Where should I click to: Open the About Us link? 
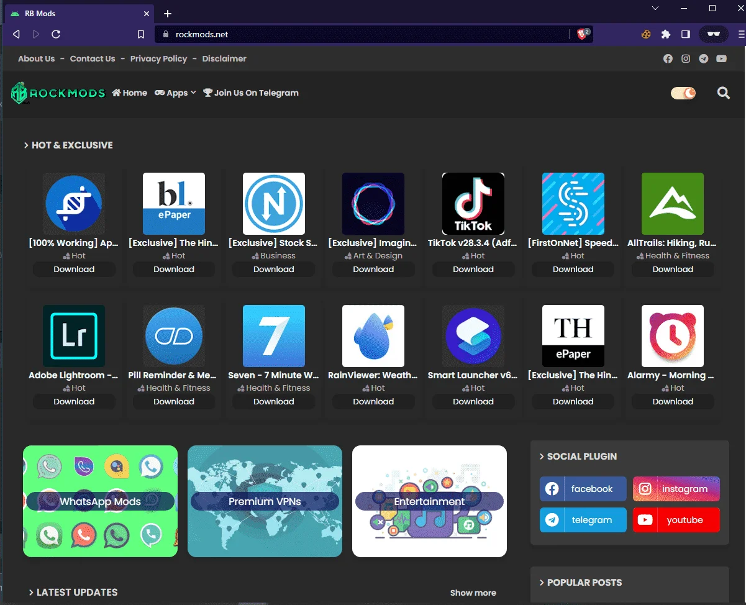[36, 58]
